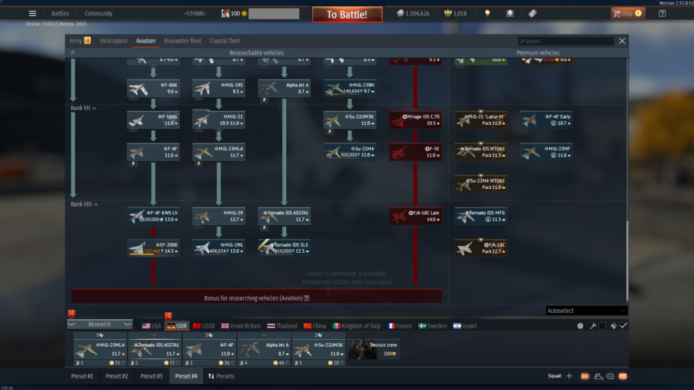The height and width of the screenshot is (390, 694).
Task: Click the gear icon above crew slots
Action: [581, 326]
